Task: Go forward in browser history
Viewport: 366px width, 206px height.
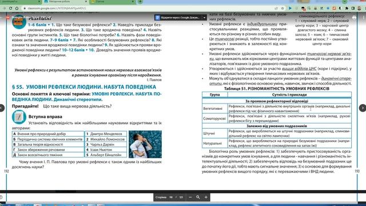Action: pos(4,8)
